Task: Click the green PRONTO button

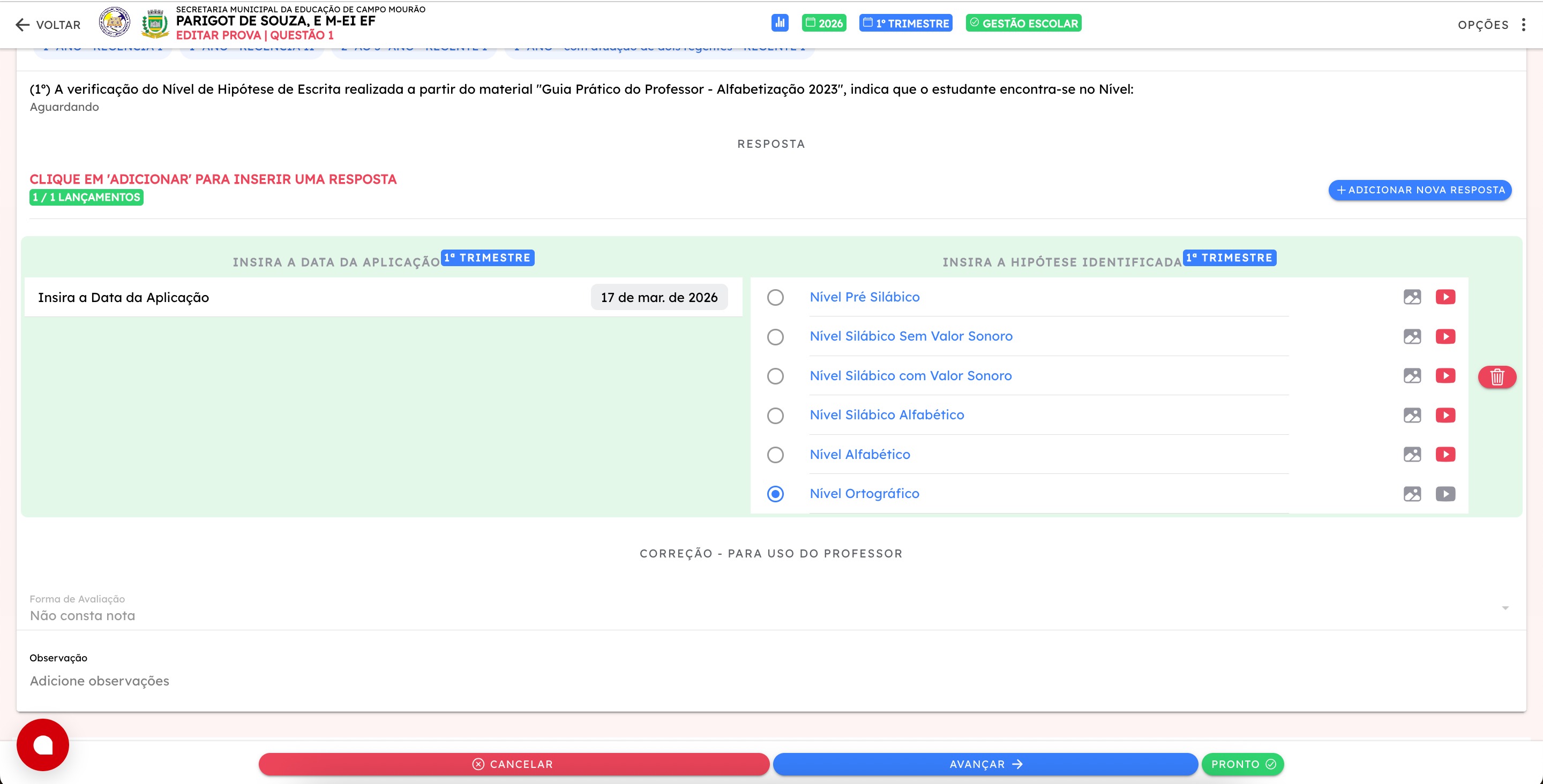Action: tap(1242, 764)
